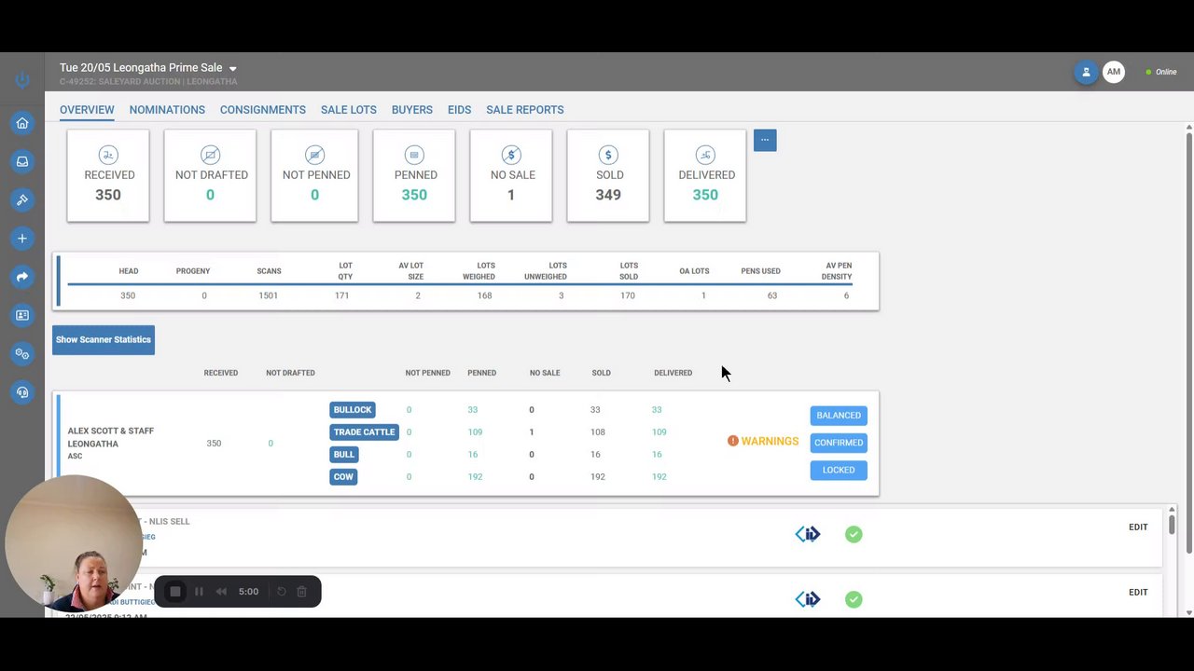The height and width of the screenshot is (671, 1194).
Task: Click the plus add sidebar icon
Action: coord(22,239)
